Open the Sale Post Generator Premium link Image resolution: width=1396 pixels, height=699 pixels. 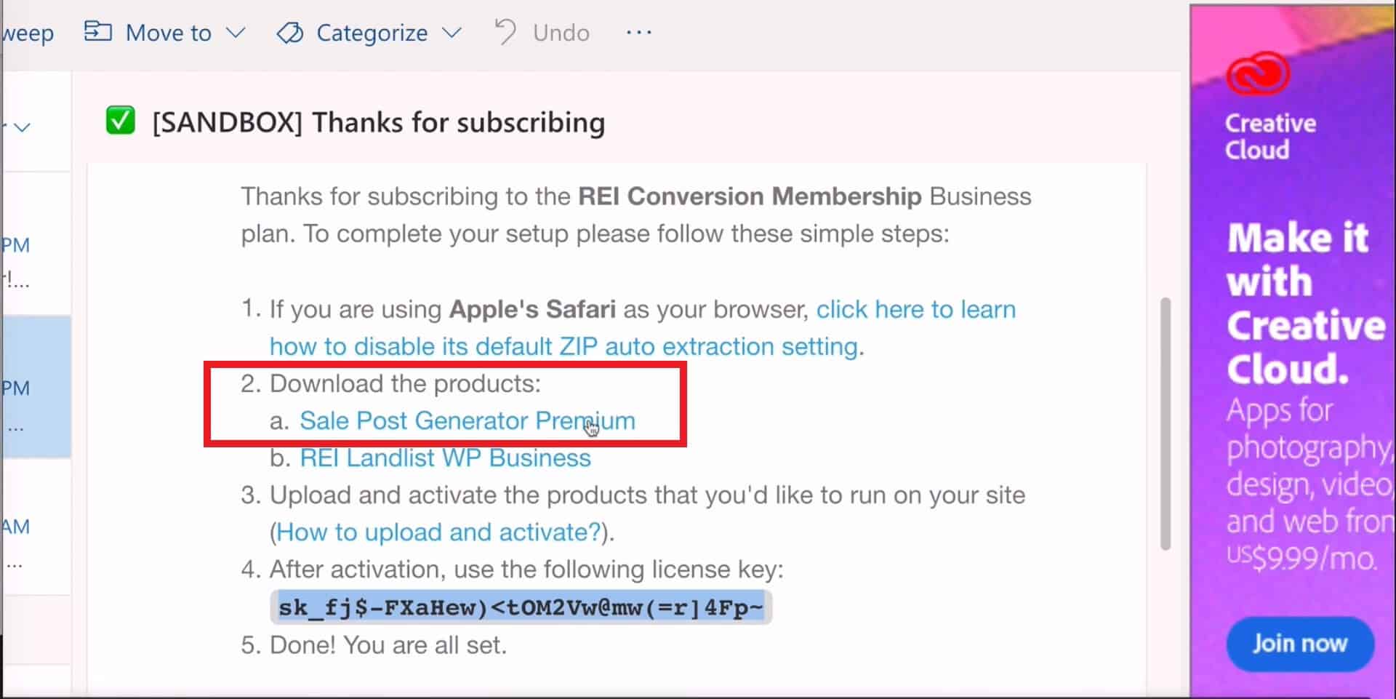point(468,420)
